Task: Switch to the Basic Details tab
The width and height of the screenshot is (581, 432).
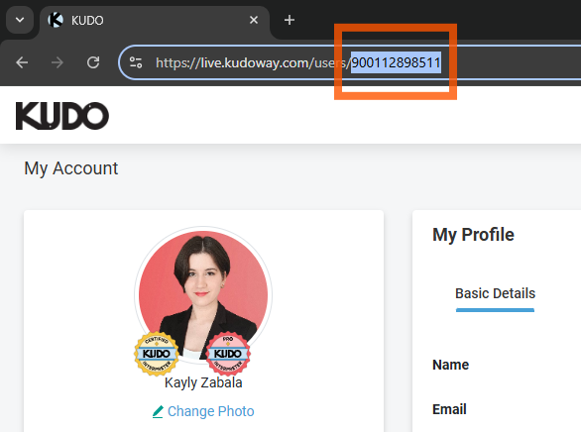Action: click(495, 293)
